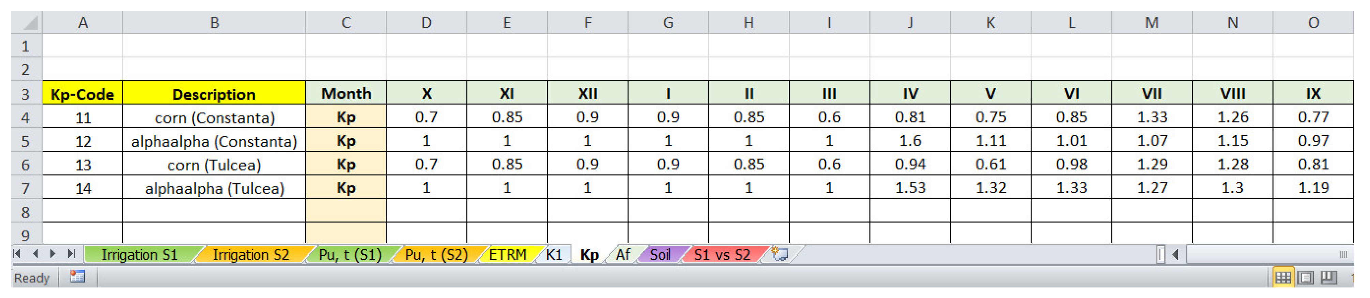Switch to Page Layout view
Screen dimensions: 1370x298
1305,277
